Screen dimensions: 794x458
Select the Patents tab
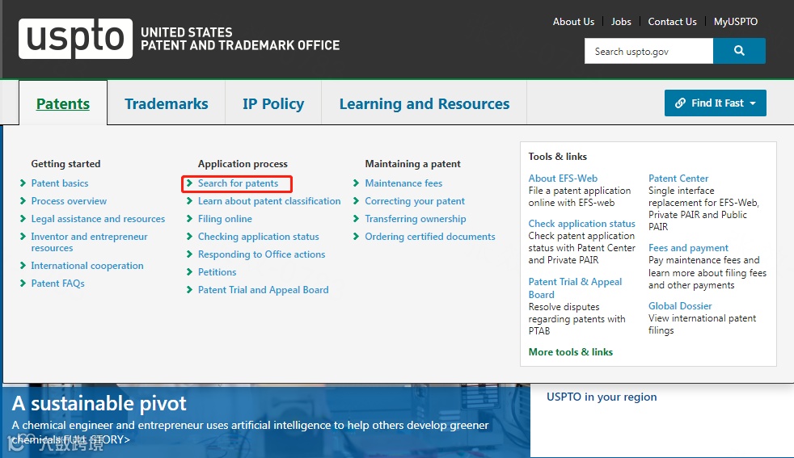click(x=63, y=103)
